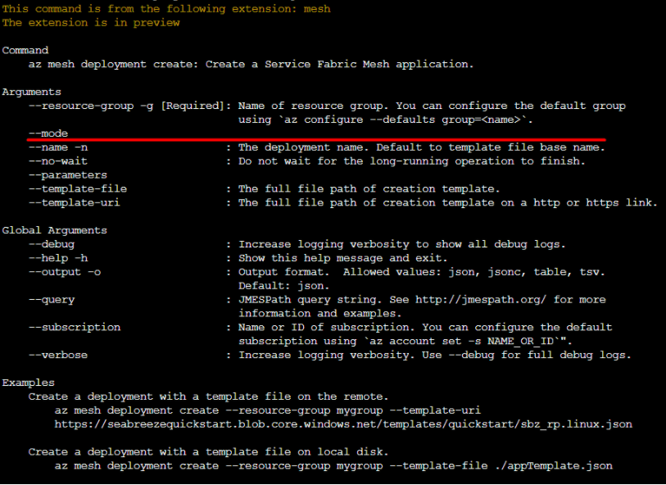Click 'Create a deployment with a template file on local disk.'
This screenshot has width=666, height=485.
[x=208, y=452]
